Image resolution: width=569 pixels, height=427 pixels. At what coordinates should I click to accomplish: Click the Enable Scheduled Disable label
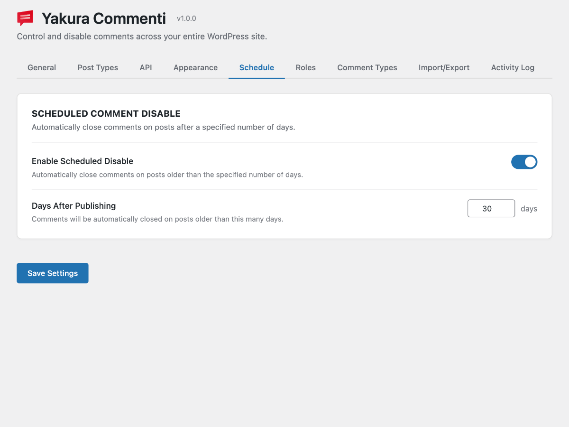[82, 161]
